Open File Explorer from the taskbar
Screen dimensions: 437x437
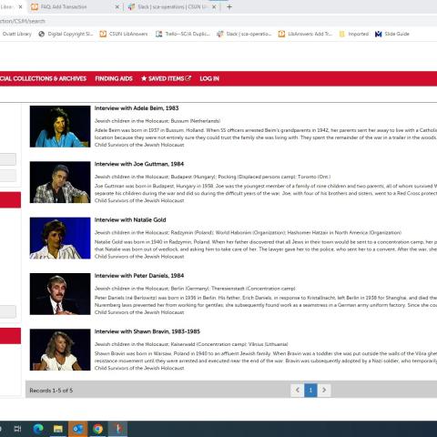pyautogui.click(x=58, y=429)
